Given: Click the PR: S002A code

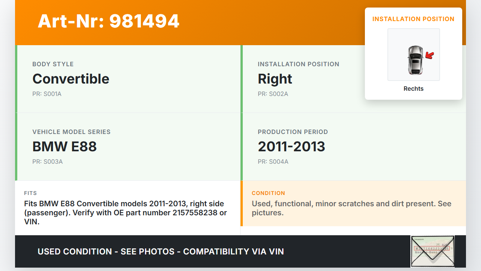Looking at the screenshot, I should coord(273,94).
